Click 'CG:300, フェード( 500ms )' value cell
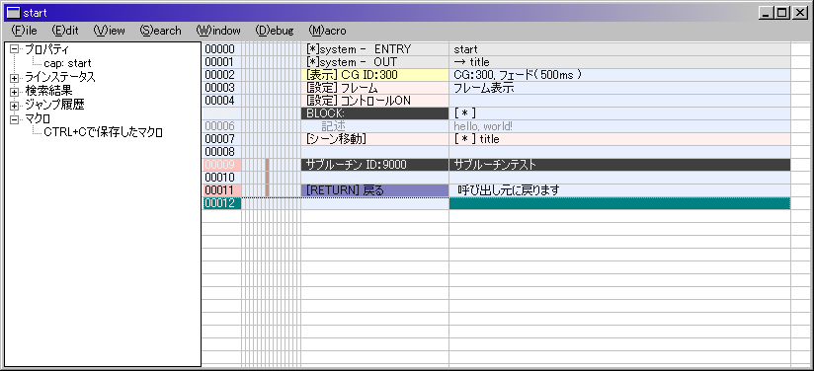The image size is (814, 371). pos(619,75)
